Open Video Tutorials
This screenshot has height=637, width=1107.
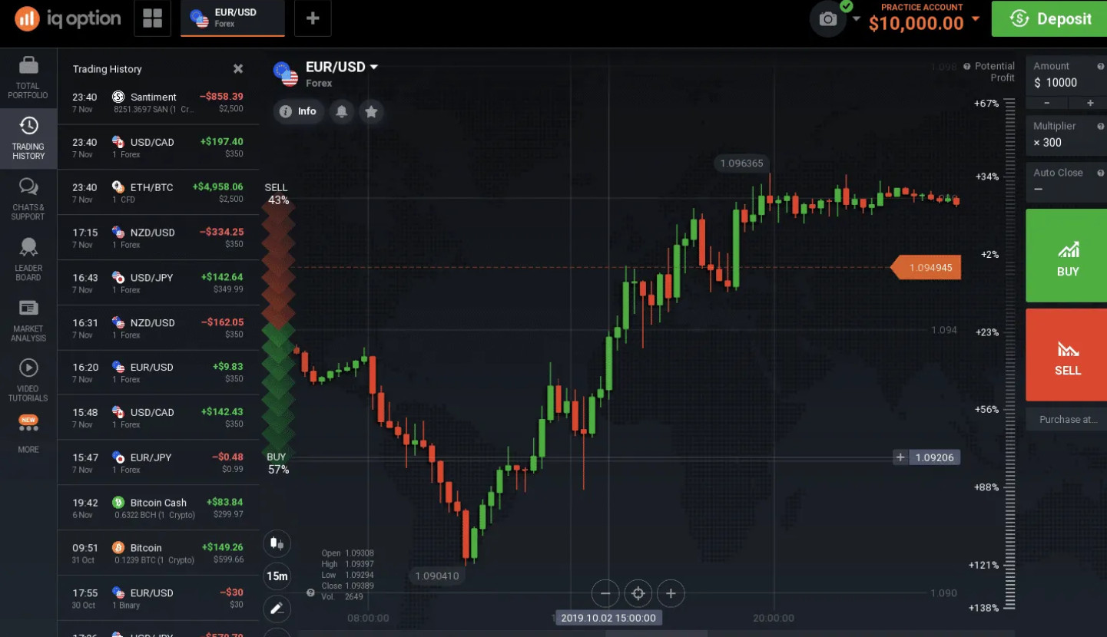28,380
